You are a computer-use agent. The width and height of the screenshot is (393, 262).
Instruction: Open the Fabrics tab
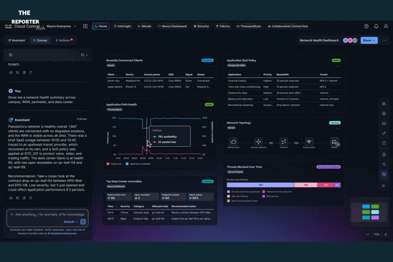(x=223, y=26)
